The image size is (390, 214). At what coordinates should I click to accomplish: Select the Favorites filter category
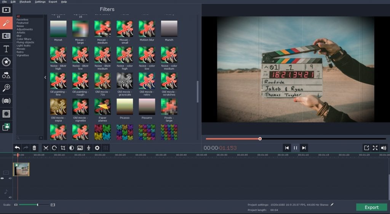[22, 20]
